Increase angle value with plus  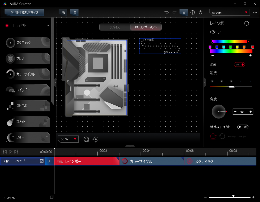coord(251,112)
